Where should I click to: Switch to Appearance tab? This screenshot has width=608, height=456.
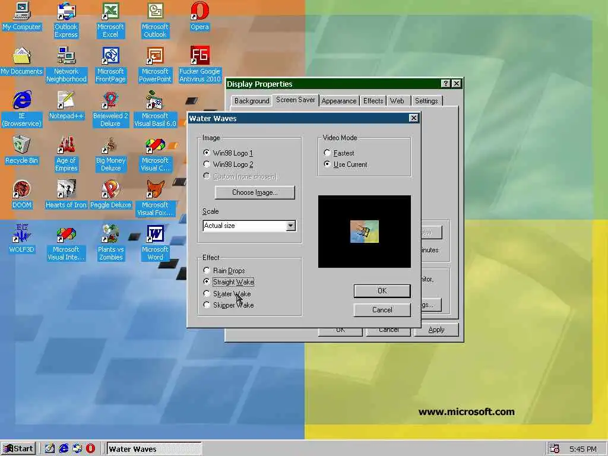339,101
